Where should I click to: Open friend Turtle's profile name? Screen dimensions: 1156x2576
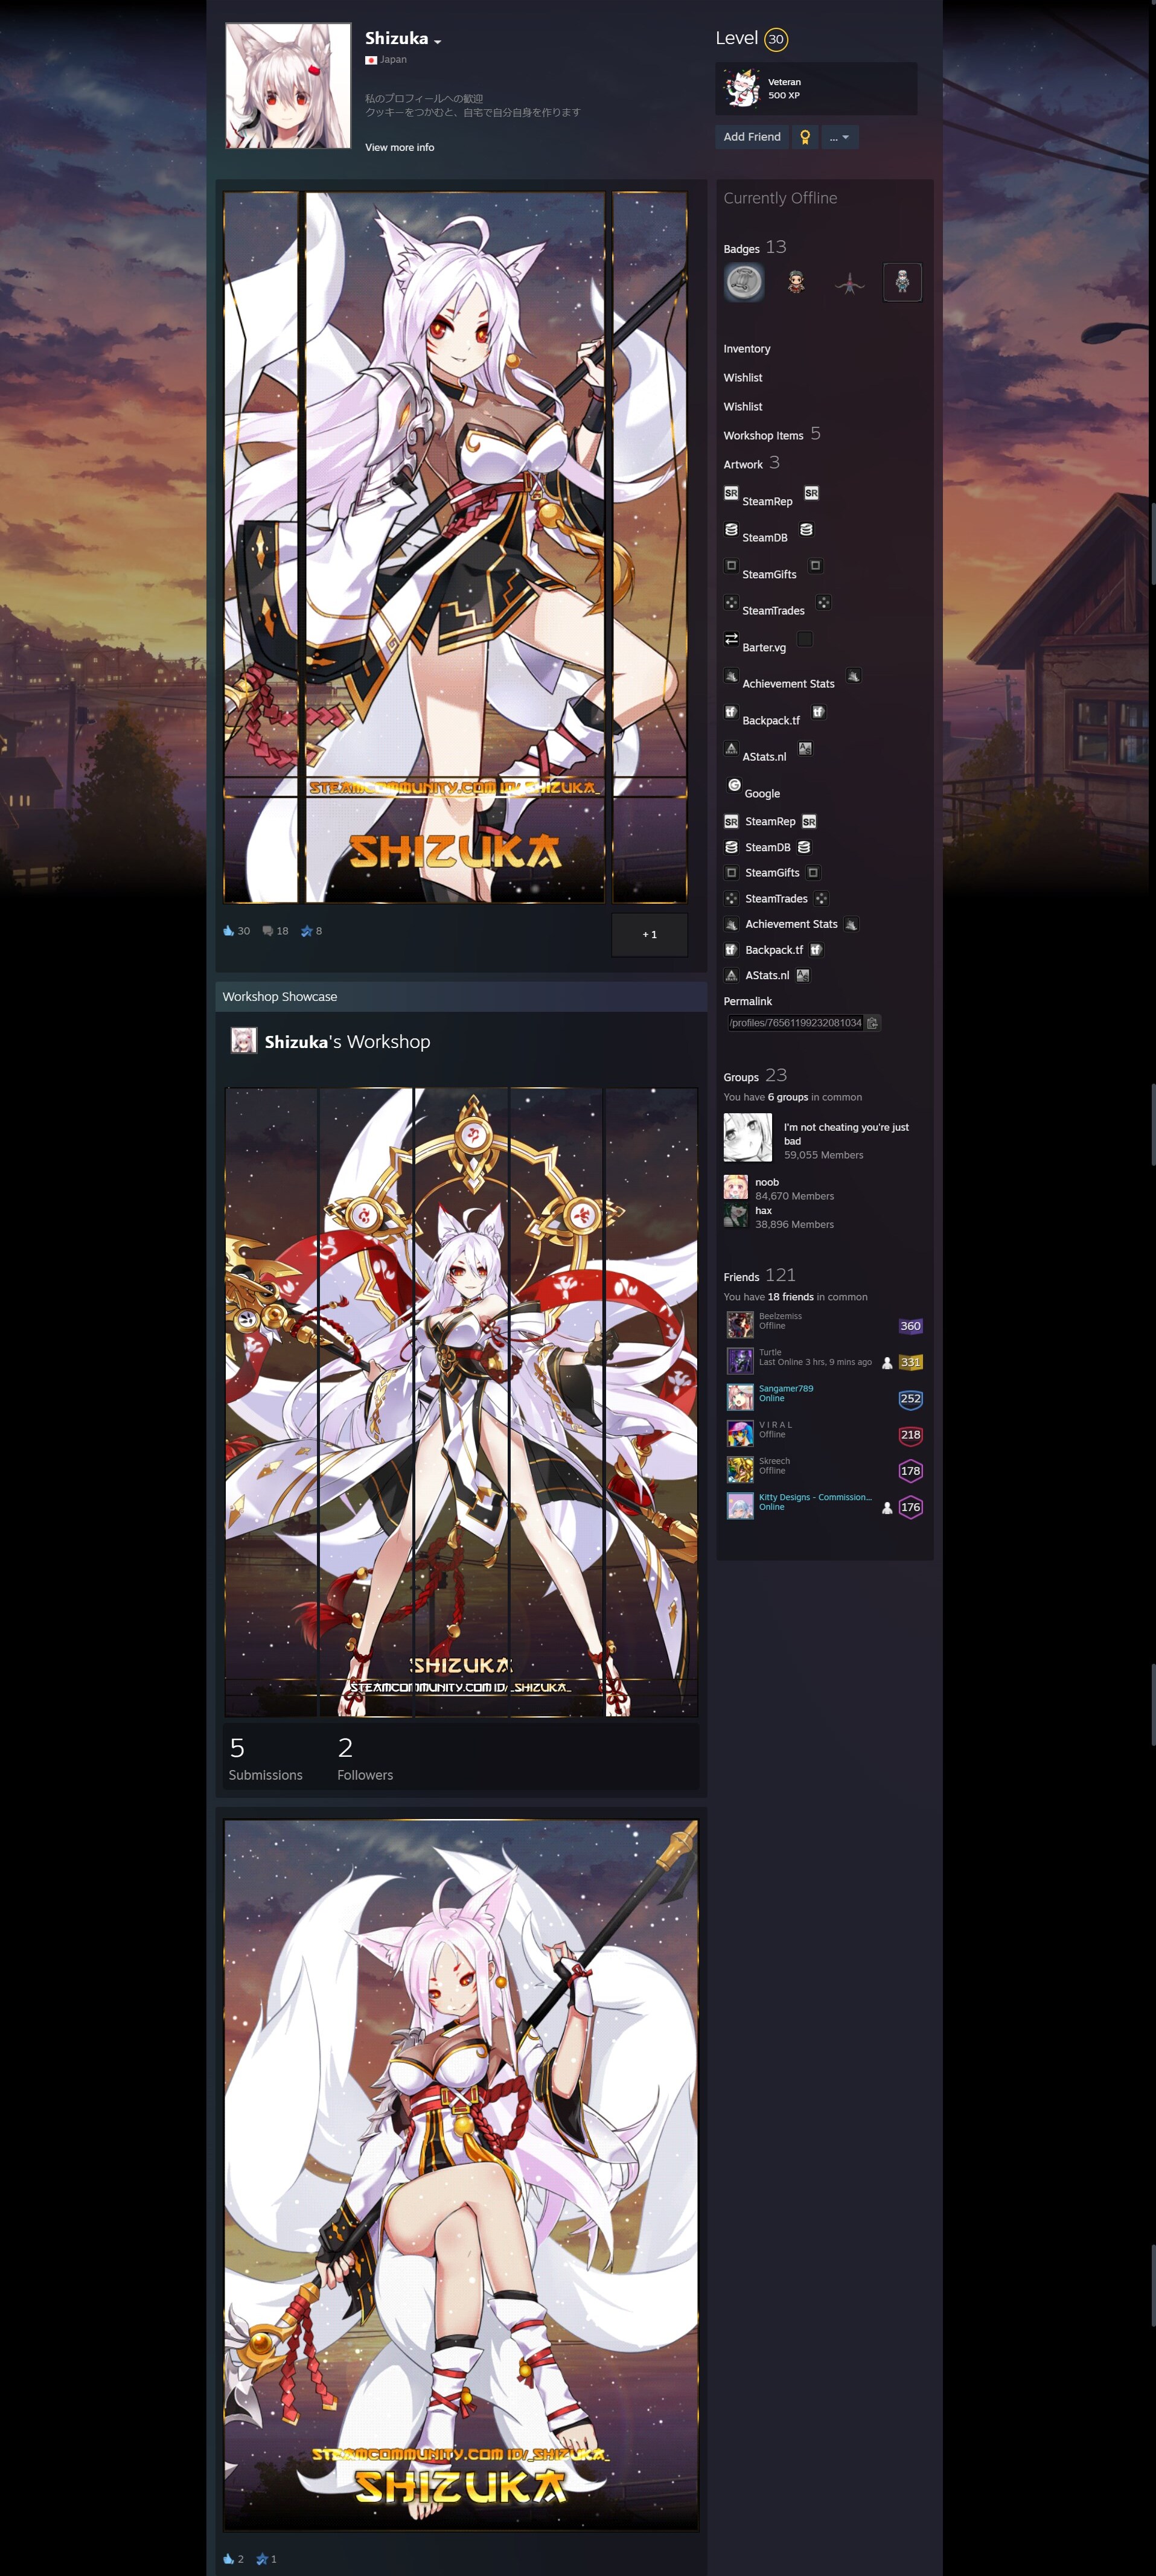click(x=770, y=1353)
